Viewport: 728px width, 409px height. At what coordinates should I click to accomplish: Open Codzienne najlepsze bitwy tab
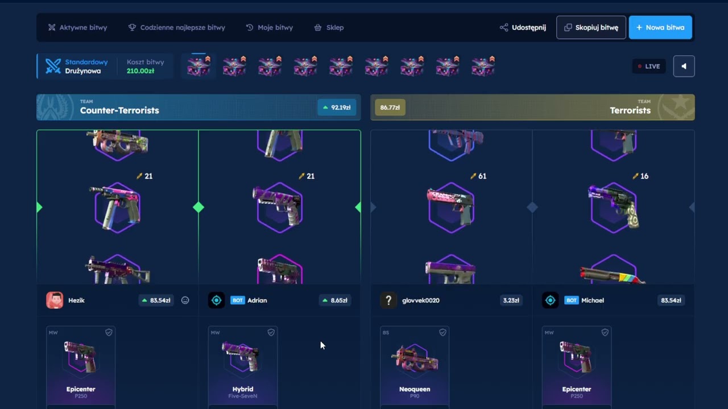click(176, 27)
